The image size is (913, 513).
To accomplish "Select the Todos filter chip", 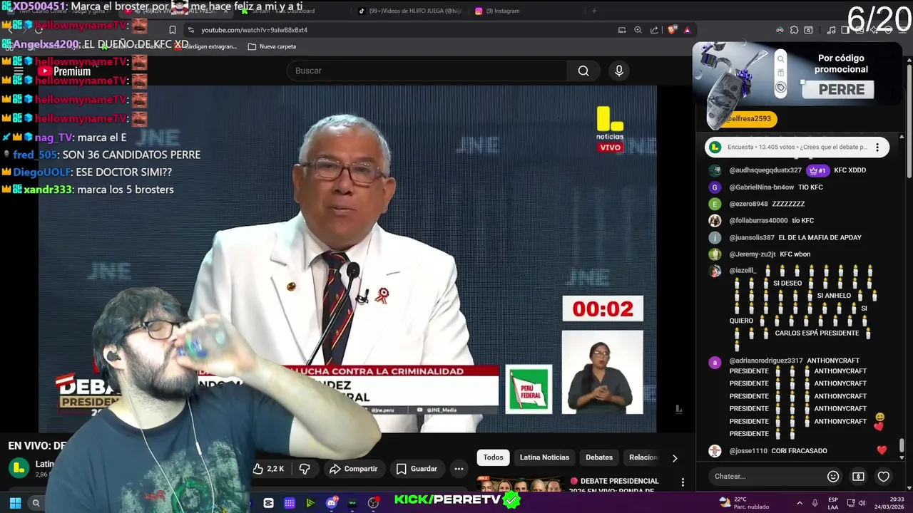I will (493, 457).
